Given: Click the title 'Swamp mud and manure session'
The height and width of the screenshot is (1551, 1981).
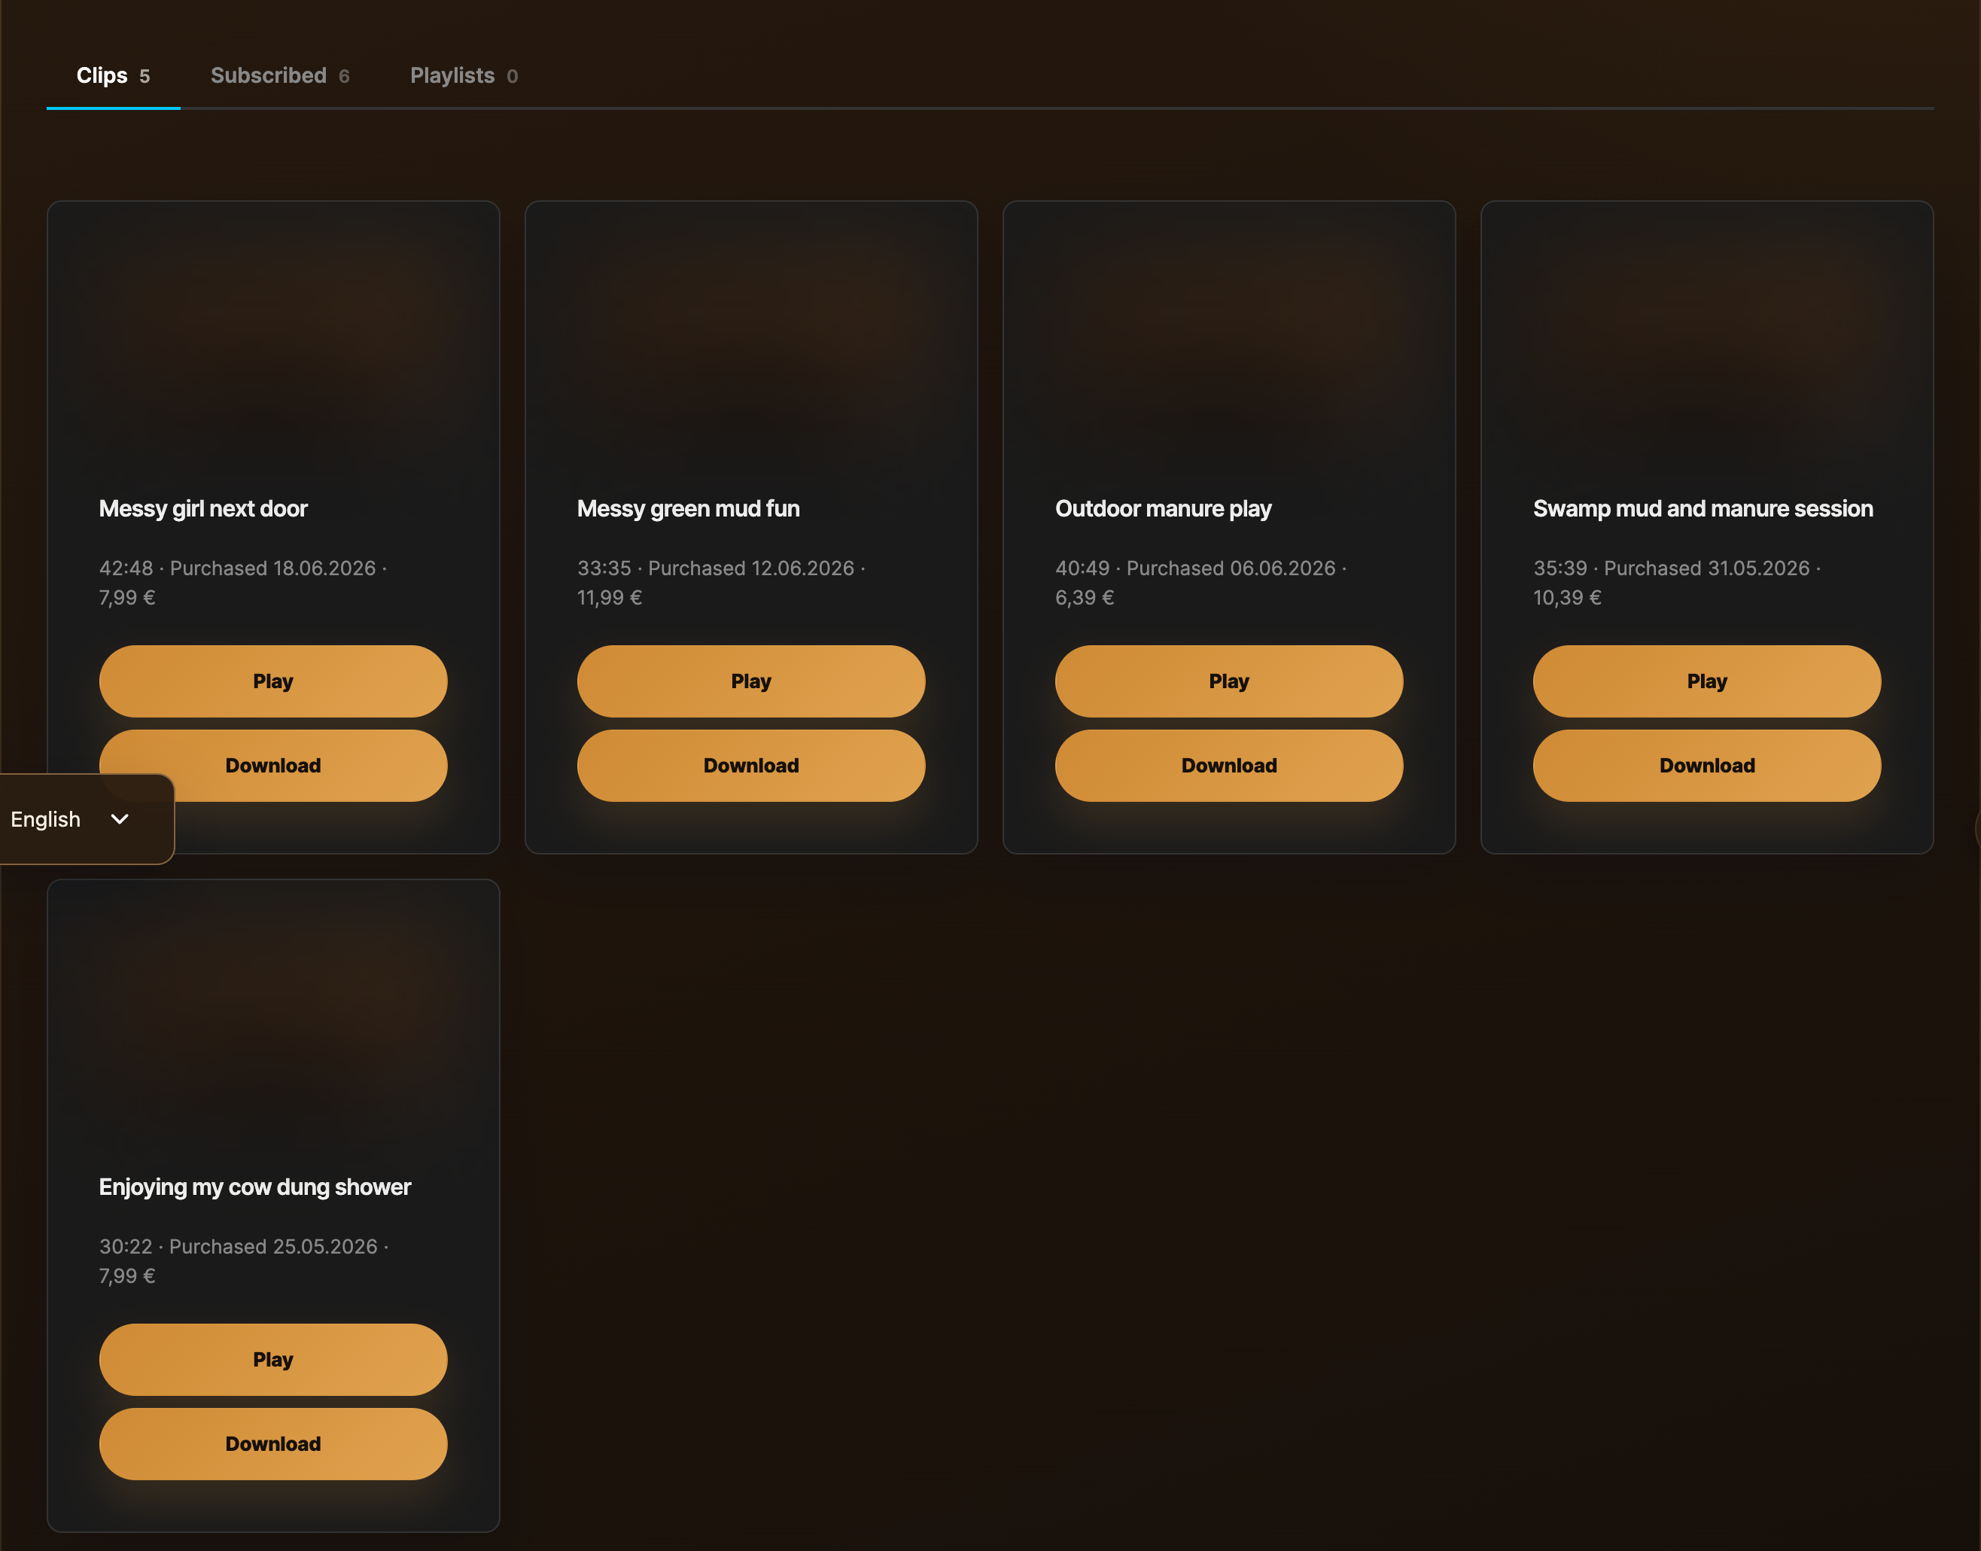Looking at the screenshot, I should 1703,508.
